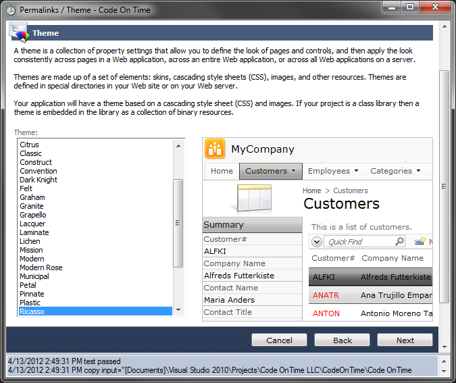Click the Theme palette icon in header
Image resolution: width=456 pixels, height=383 pixels.
18,32
